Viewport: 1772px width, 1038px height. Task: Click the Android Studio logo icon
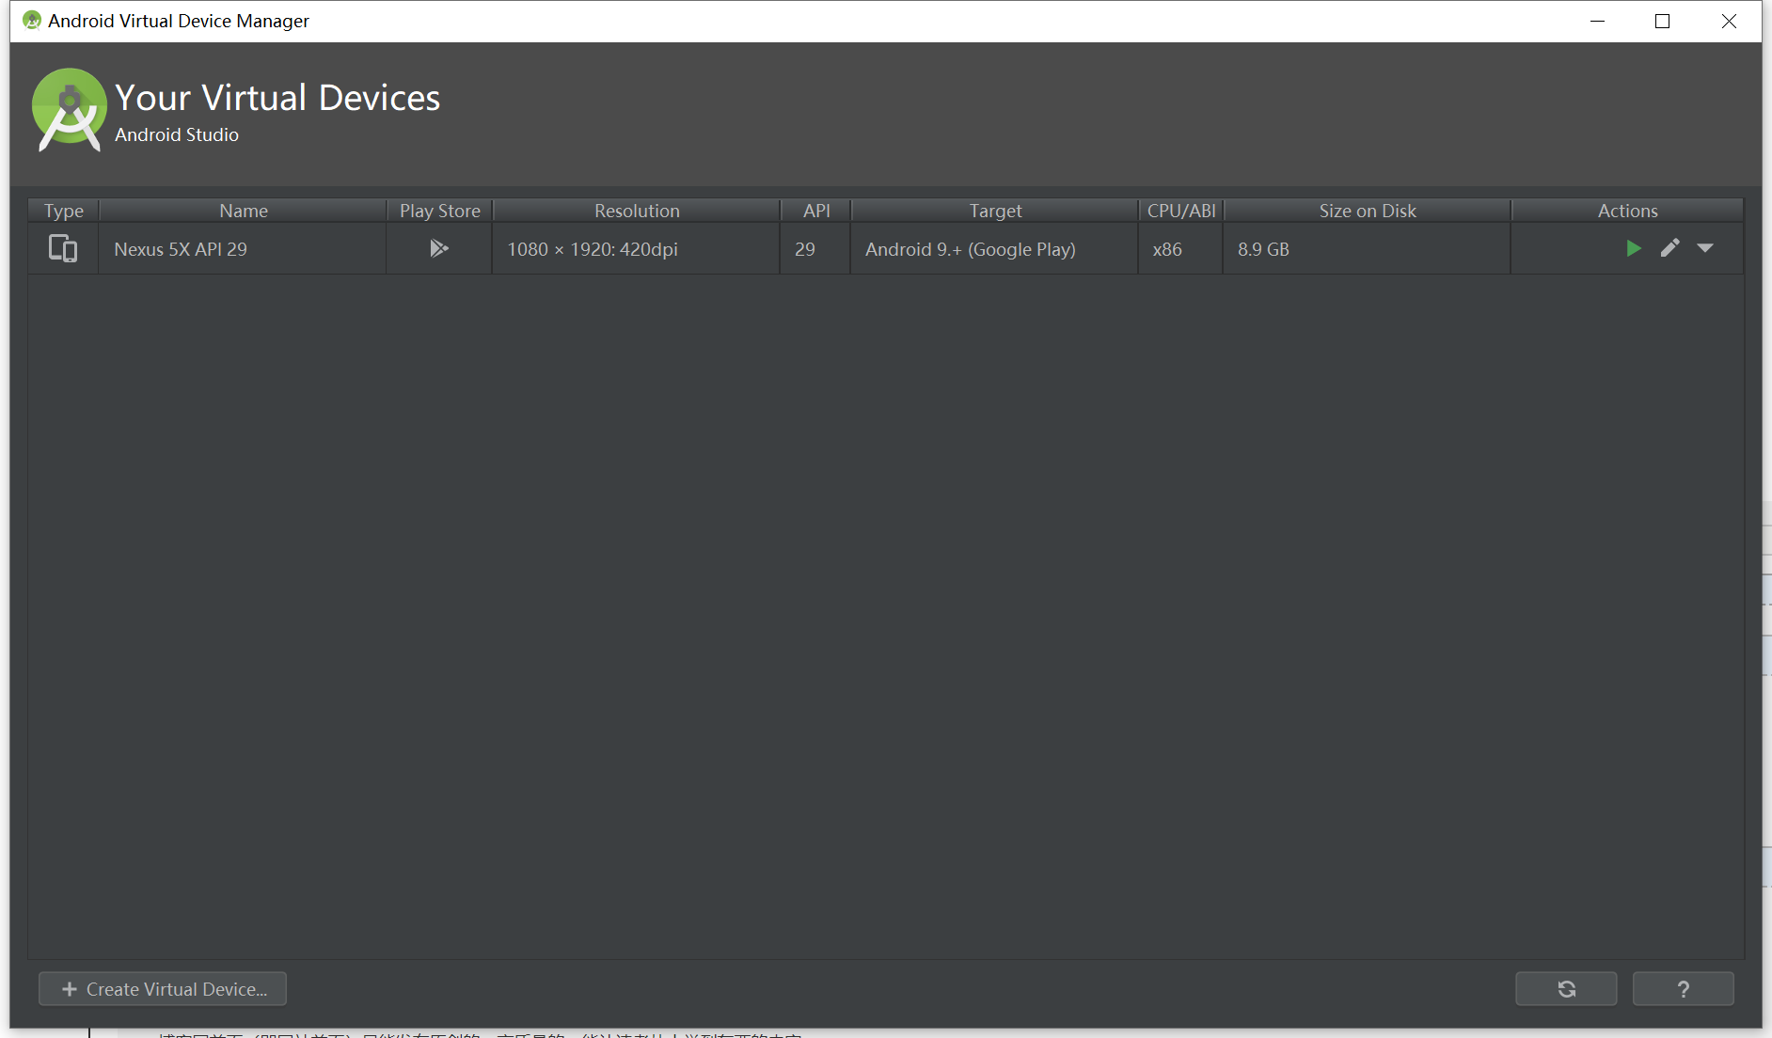[x=69, y=110]
